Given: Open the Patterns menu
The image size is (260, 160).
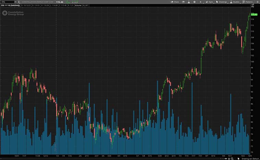Looking at the screenshot, I should (x=248, y=2).
